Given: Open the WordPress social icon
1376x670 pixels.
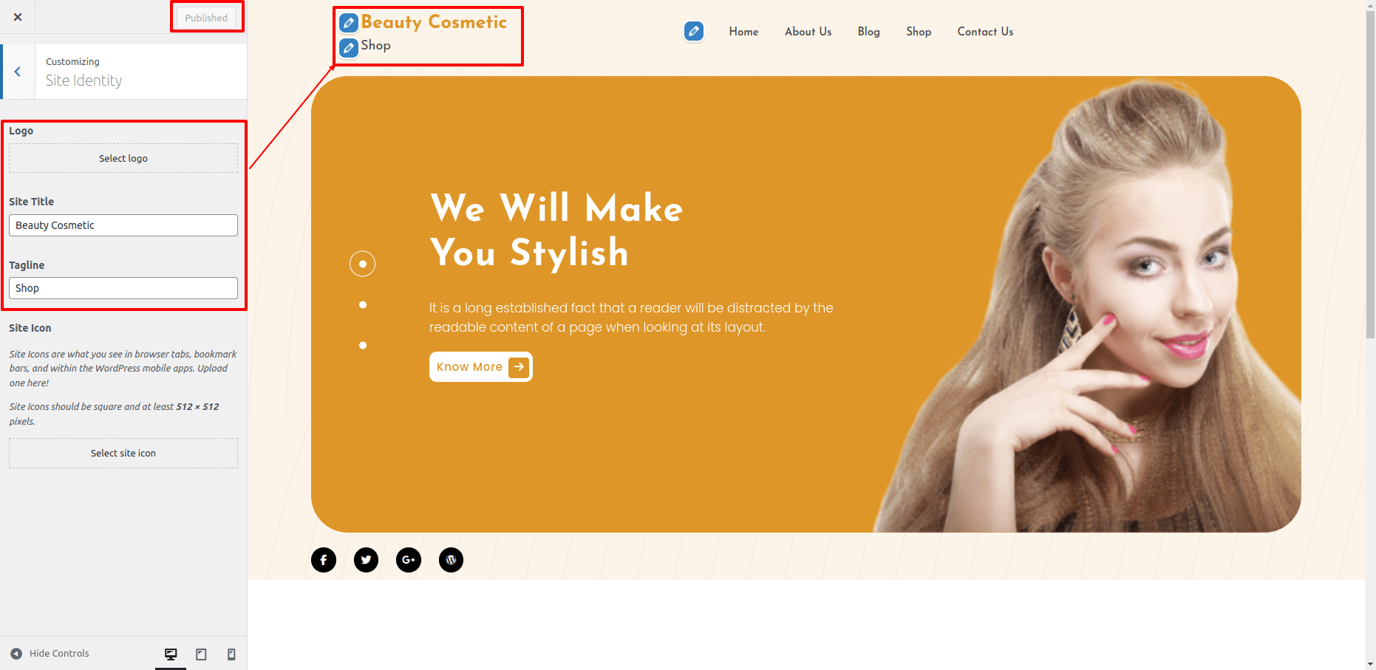Looking at the screenshot, I should point(452,560).
